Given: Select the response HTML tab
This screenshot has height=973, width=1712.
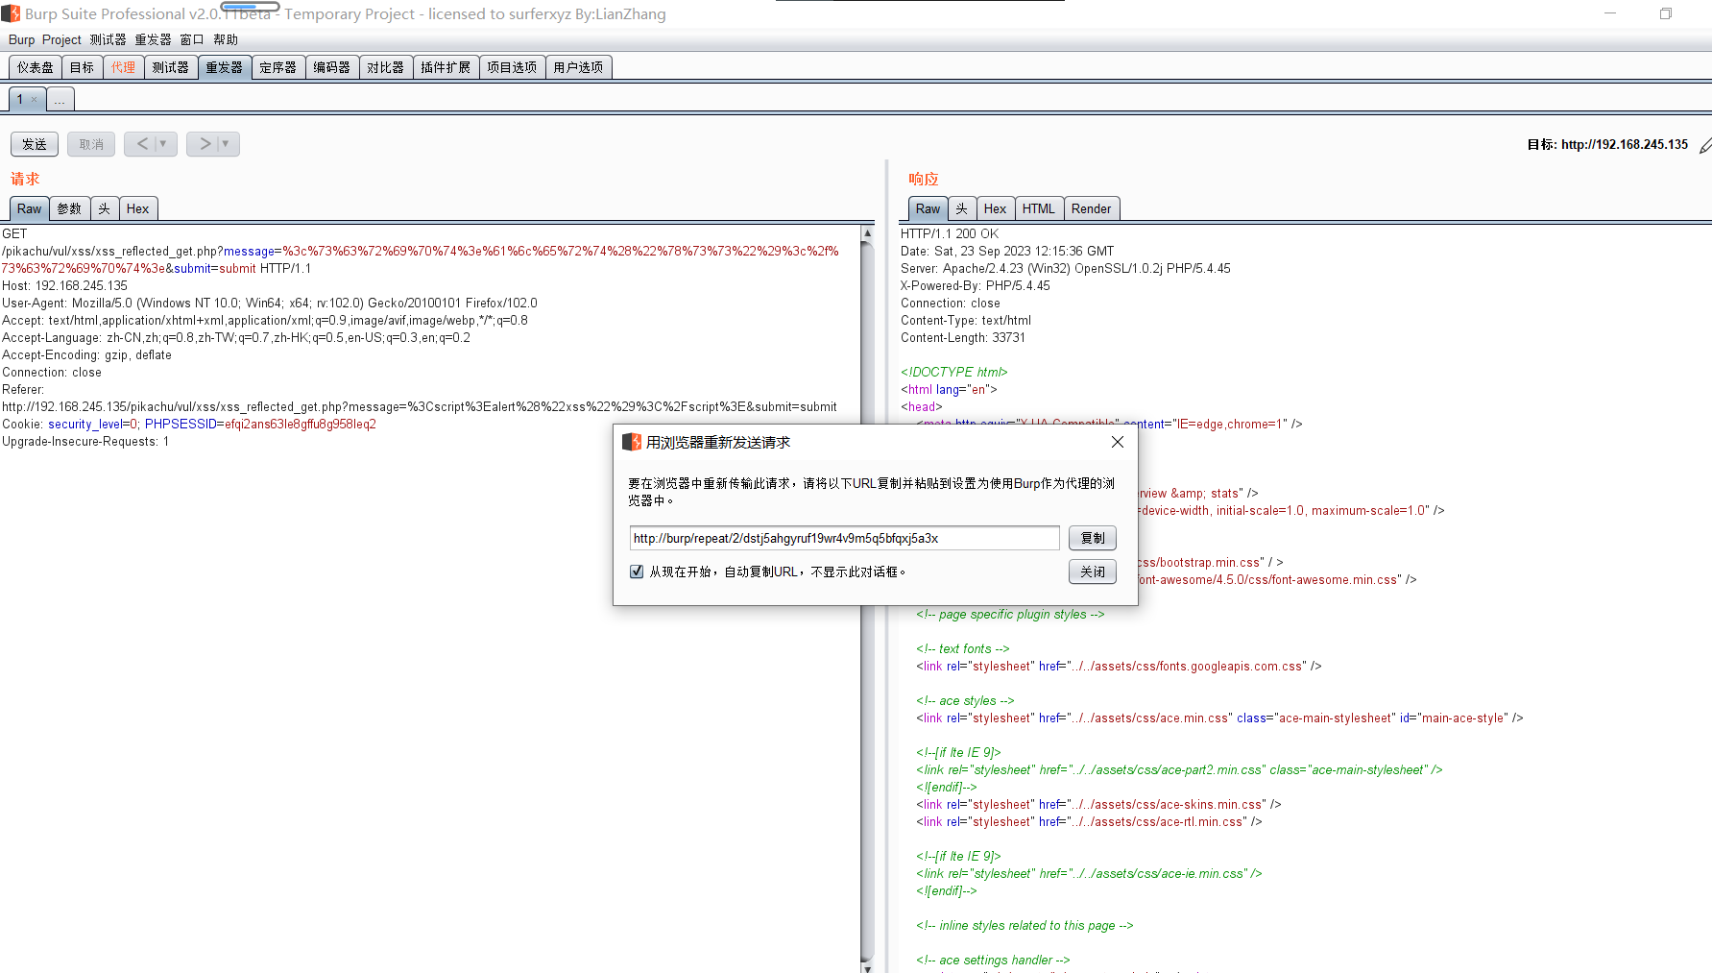Looking at the screenshot, I should click(1039, 208).
